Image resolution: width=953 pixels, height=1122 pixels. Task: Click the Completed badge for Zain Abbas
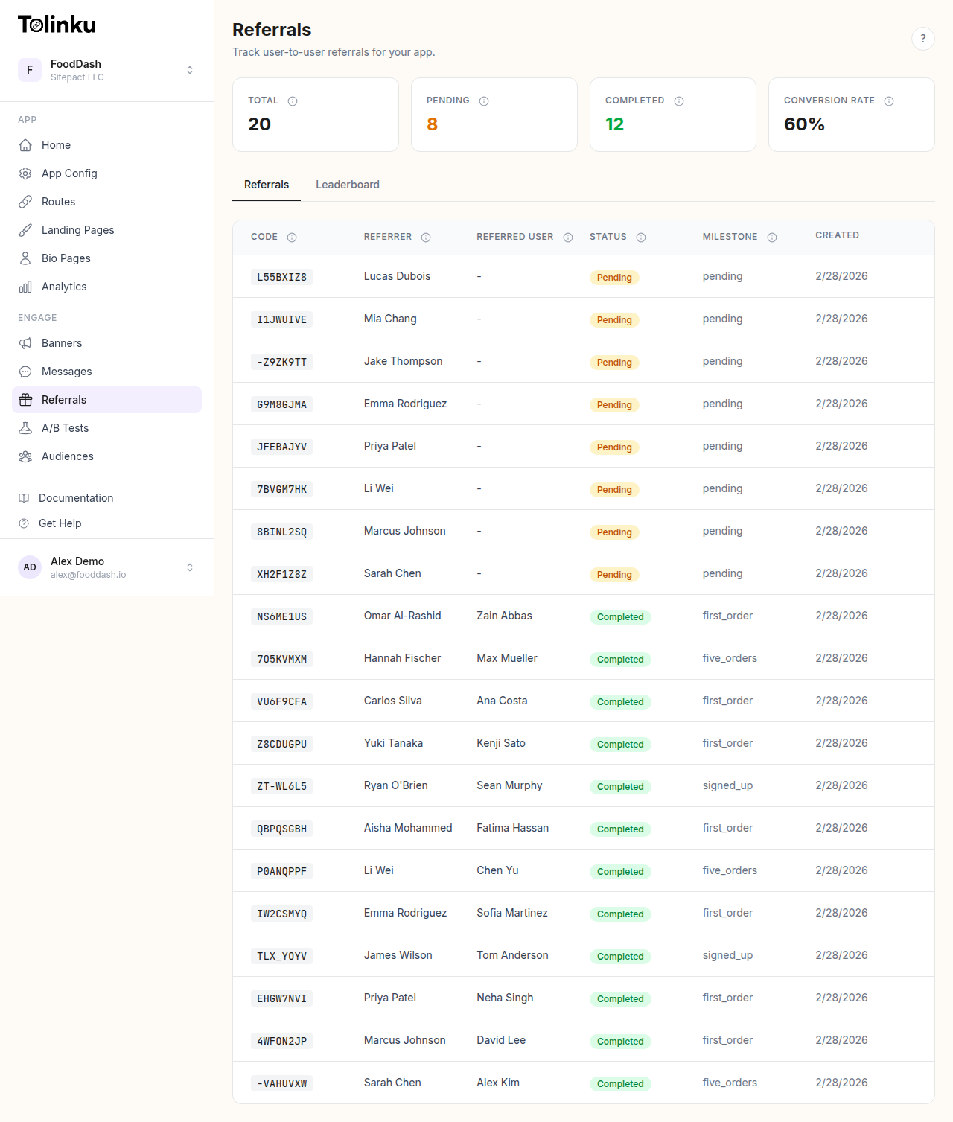[x=620, y=616]
